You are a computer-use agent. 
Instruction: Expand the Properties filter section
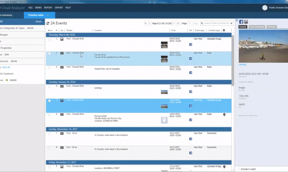pos(22,48)
